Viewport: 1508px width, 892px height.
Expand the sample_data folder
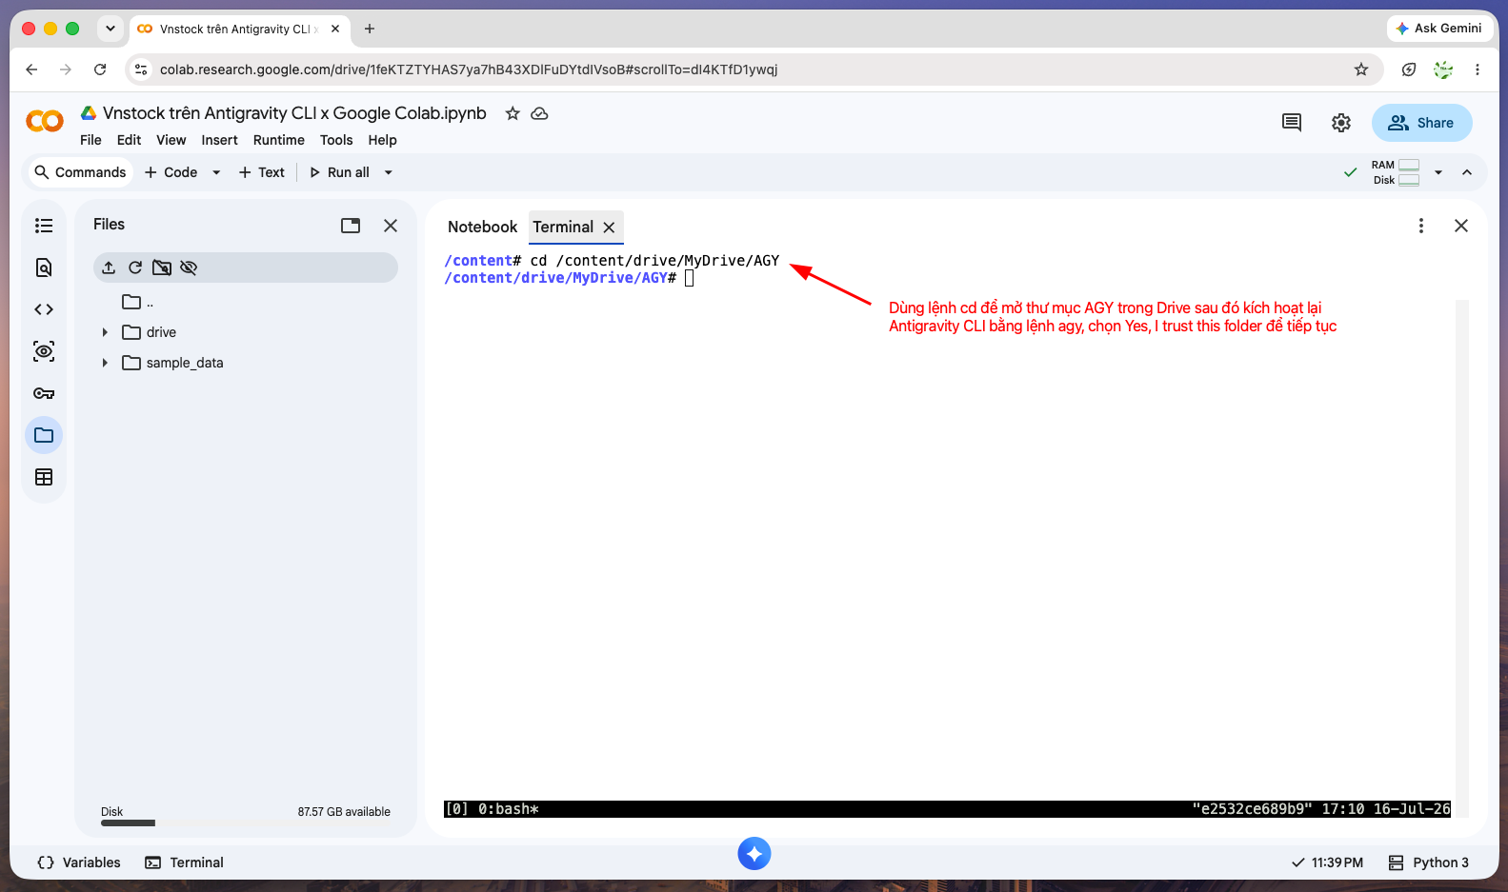point(105,363)
